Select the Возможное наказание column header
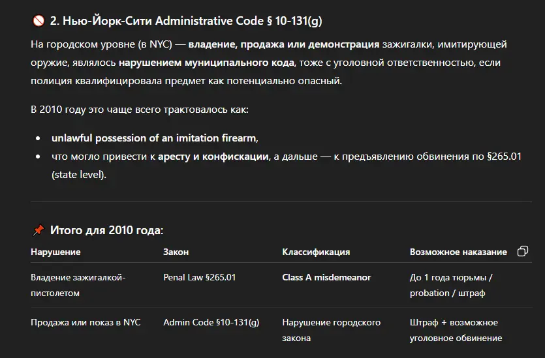This screenshot has height=358, width=545. [x=458, y=252]
